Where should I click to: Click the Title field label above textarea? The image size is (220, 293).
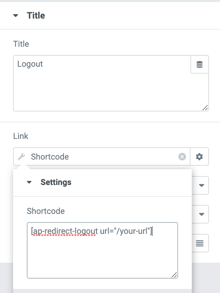point(21,44)
